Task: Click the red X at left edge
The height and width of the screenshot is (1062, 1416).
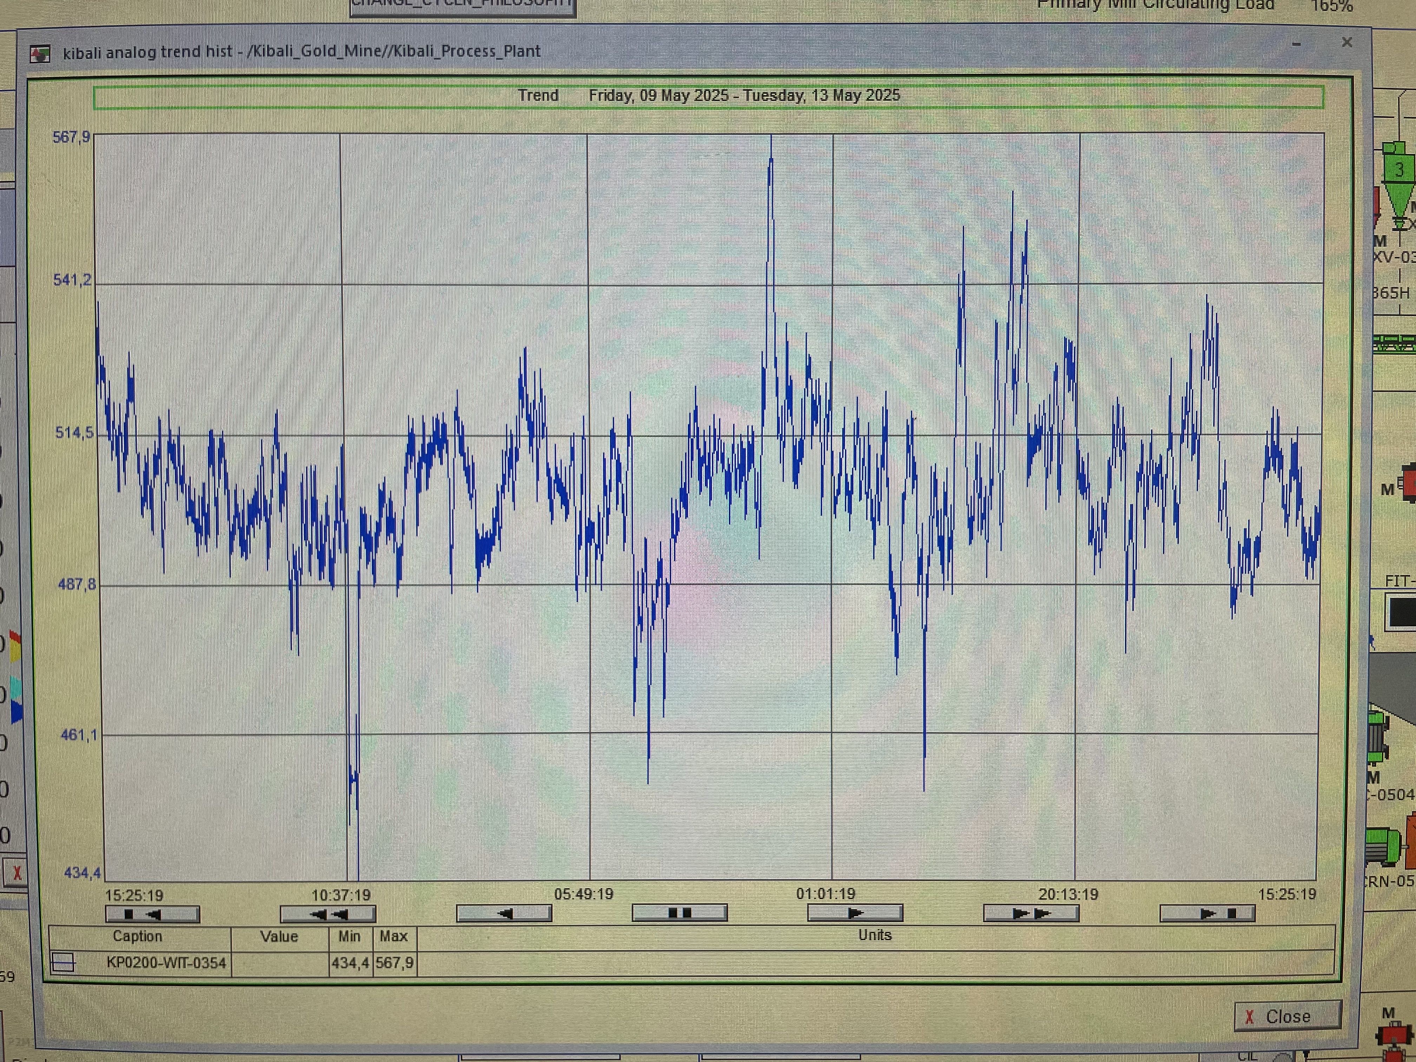Action: [x=17, y=872]
